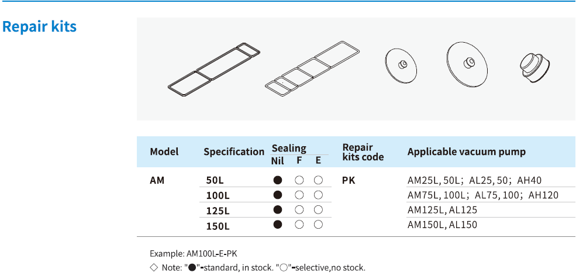Image resolution: width=576 pixels, height=279 pixels.
Task: Click the PK repair kits code
Action: point(349,181)
